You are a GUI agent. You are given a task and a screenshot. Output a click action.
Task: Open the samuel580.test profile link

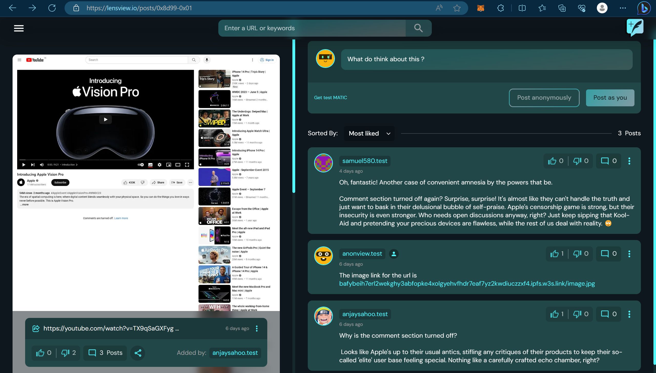pos(365,161)
